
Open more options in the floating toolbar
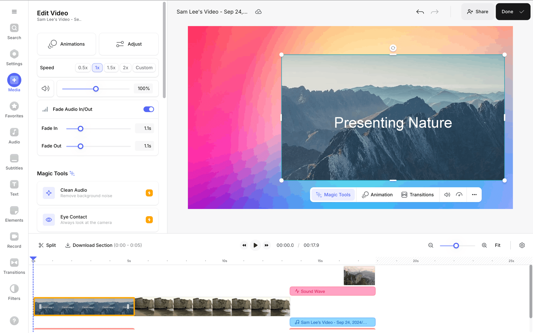point(474,195)
